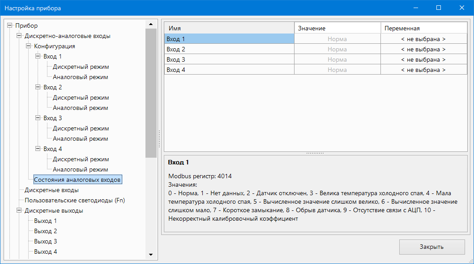Viewport: 474px width, 264px height.
Task: Select Дискретный режим under Вход 1
Action: (81, 67)
